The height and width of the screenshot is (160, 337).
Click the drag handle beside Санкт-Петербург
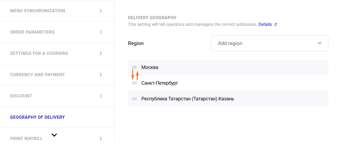[134, 83]
